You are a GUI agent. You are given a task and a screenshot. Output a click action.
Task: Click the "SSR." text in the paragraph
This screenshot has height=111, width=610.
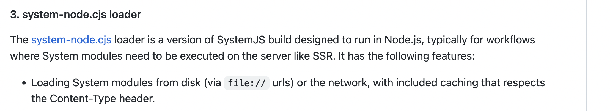coord(324,56)
